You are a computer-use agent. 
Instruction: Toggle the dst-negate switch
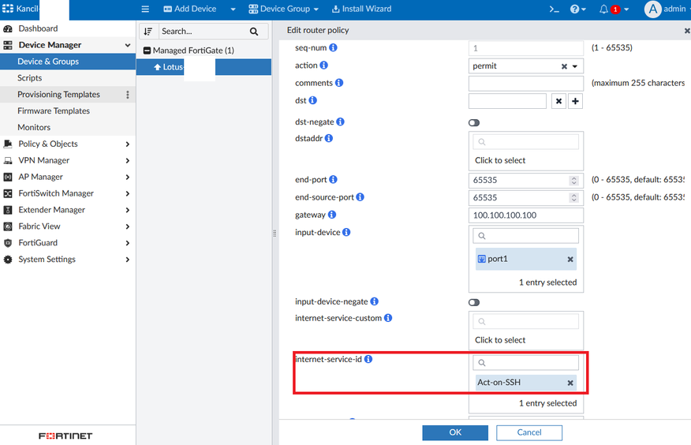(x=474, y=123)
